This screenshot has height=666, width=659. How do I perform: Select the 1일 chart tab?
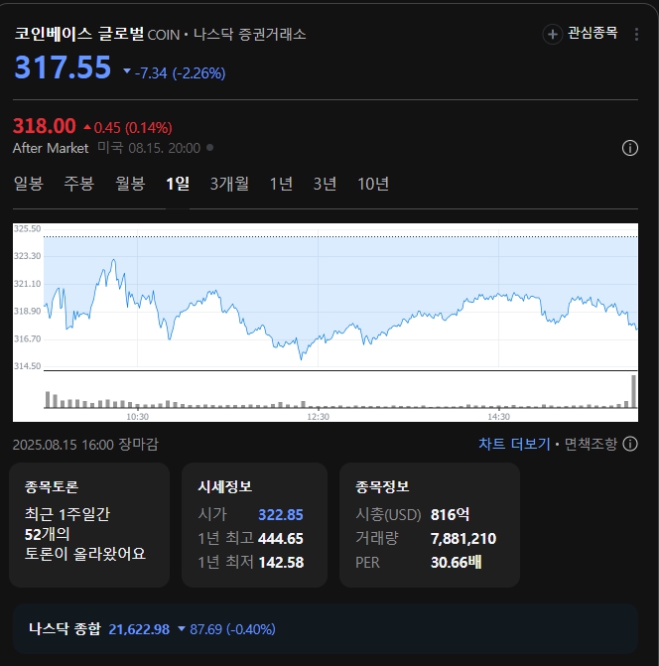178,184
